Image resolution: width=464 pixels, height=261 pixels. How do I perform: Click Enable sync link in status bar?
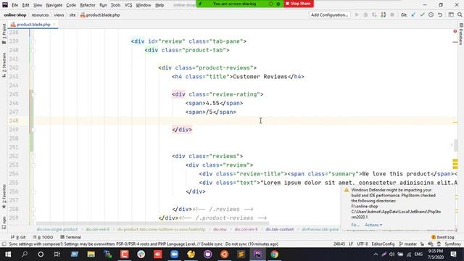(212, 244)
